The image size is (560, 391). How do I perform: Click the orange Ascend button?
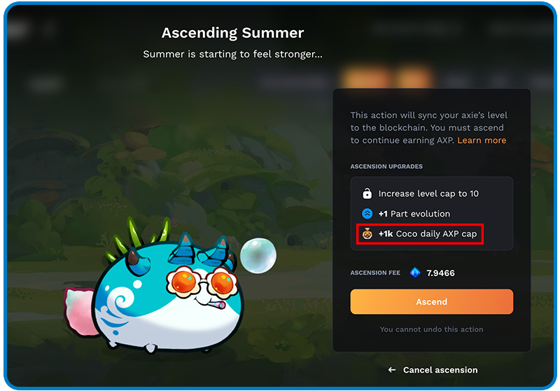tap(431, 301)
